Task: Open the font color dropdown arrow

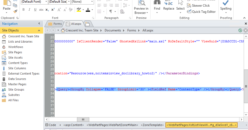Action: pyautogui.click(x=92, y=10)
